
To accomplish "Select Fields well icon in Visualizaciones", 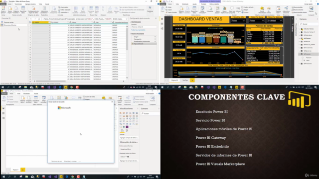I will (x=122, y=131).
